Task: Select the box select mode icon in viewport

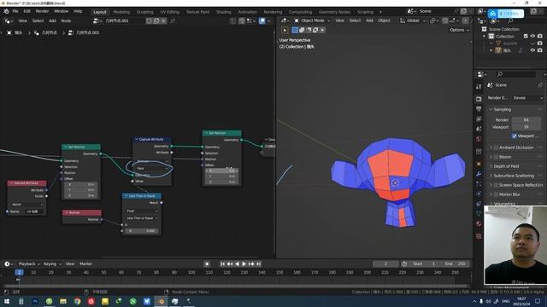Action: click(295, 30)
